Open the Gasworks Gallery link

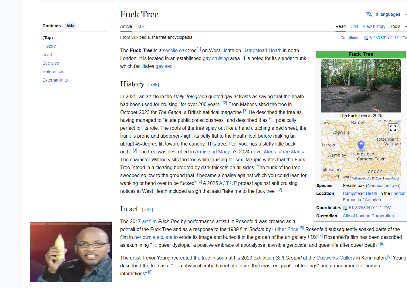click(x=336, y=258)
